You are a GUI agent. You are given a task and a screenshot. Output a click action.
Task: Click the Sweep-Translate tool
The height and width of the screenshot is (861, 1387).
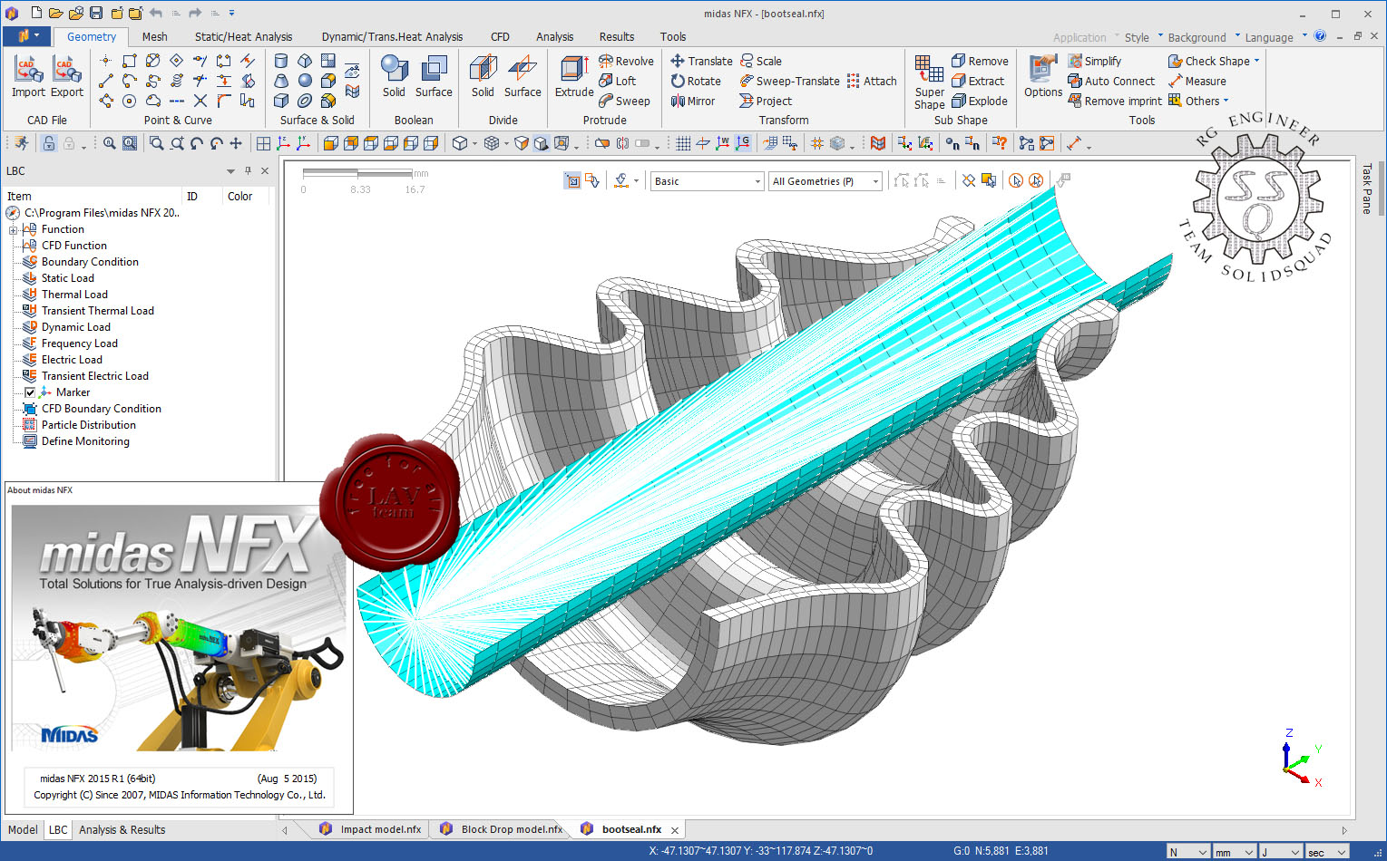(789, 81)
